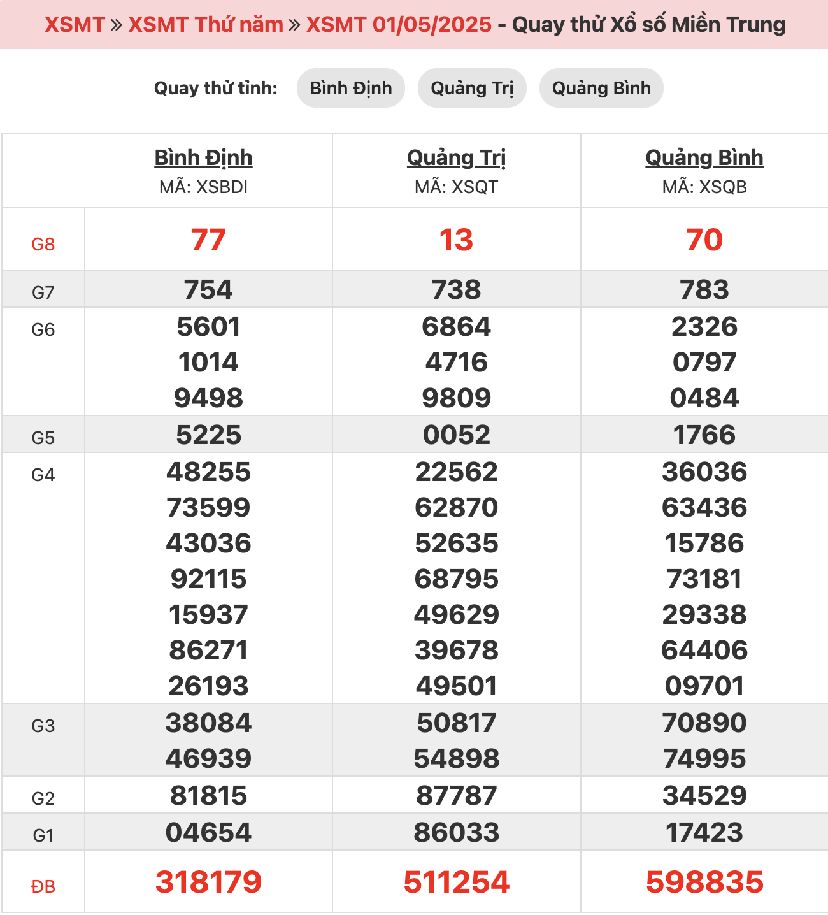Click special prize number 318179

click(x=208, y=883)
